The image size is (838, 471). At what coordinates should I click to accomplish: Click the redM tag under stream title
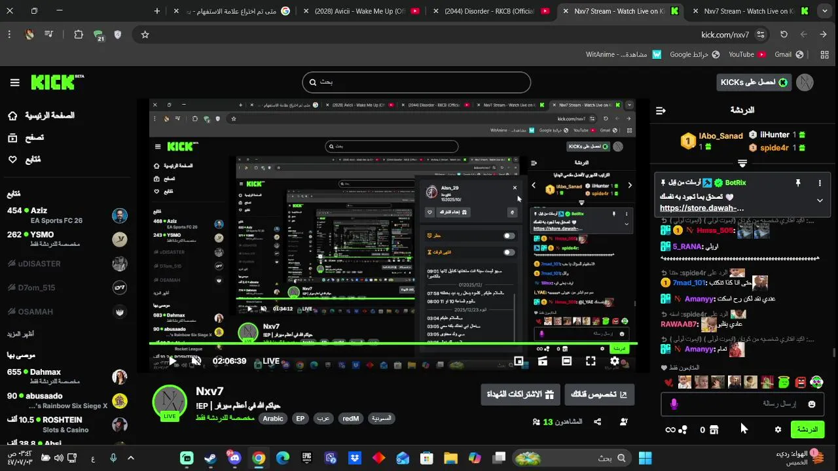(x=351, y=419)
